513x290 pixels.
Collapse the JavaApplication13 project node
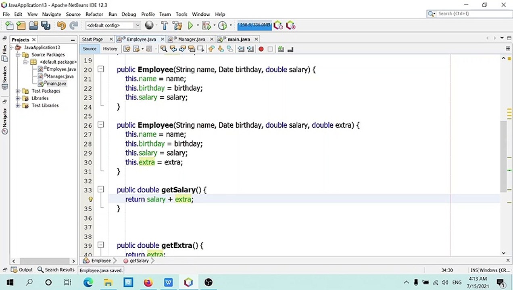tap(12, 48)
